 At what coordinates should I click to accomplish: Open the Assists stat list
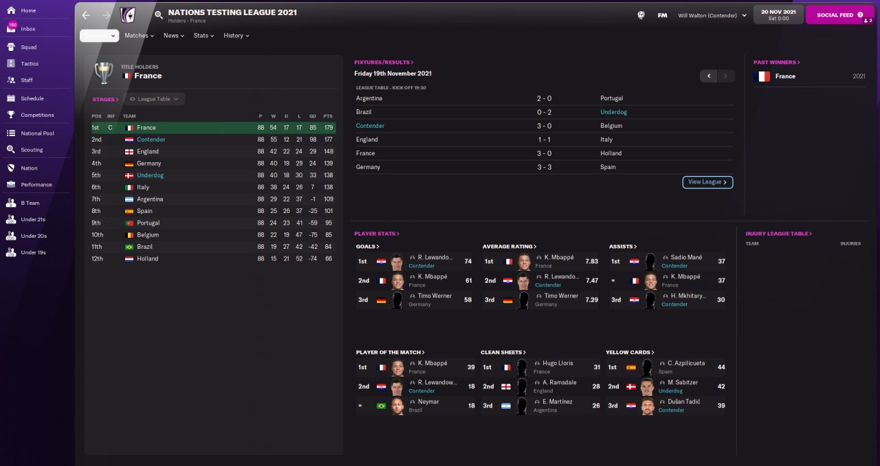point(623,246)
